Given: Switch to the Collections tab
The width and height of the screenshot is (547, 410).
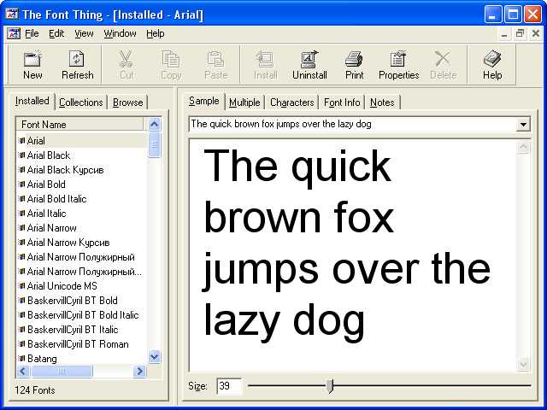Looking at the screenshot, I should (81, 102).
